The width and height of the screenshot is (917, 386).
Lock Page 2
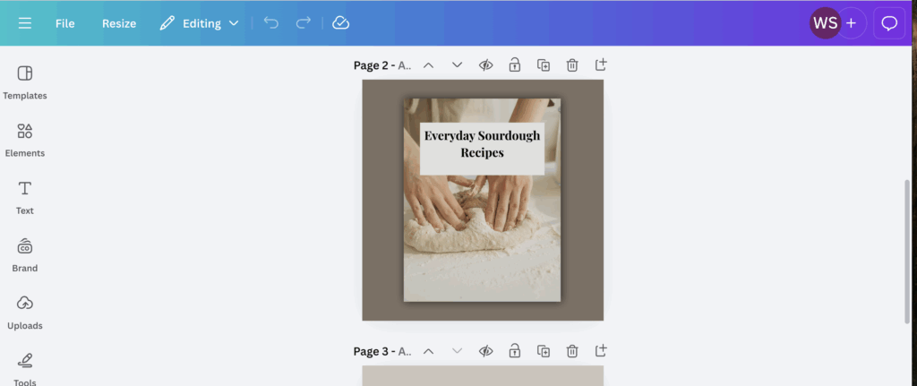pyautogui.click(x=515, y=64)
